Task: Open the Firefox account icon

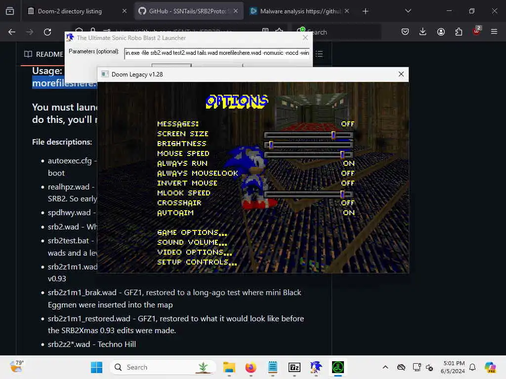Action: point(441,32)
